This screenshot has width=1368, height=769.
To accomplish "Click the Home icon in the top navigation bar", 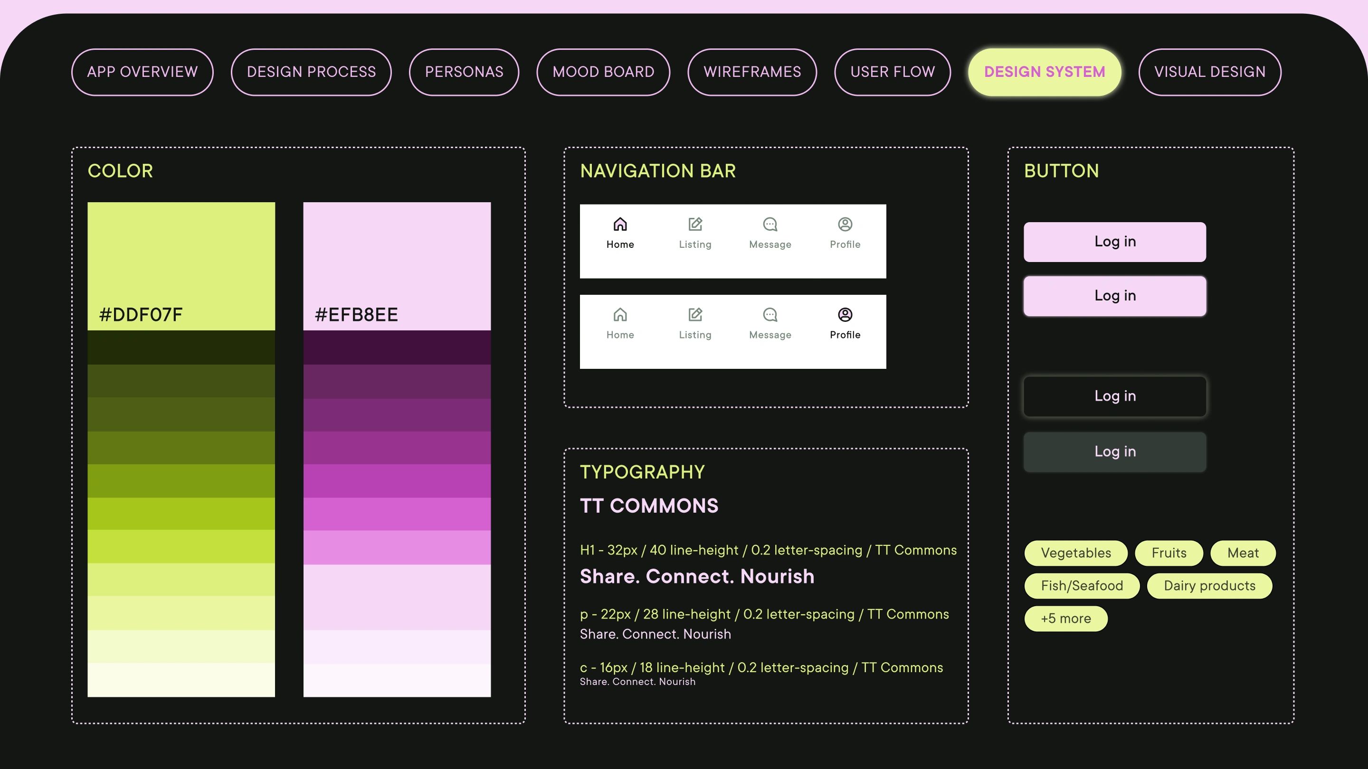I will point(620,225).
